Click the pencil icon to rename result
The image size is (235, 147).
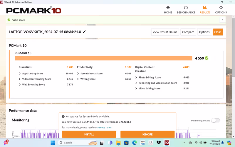85,32
